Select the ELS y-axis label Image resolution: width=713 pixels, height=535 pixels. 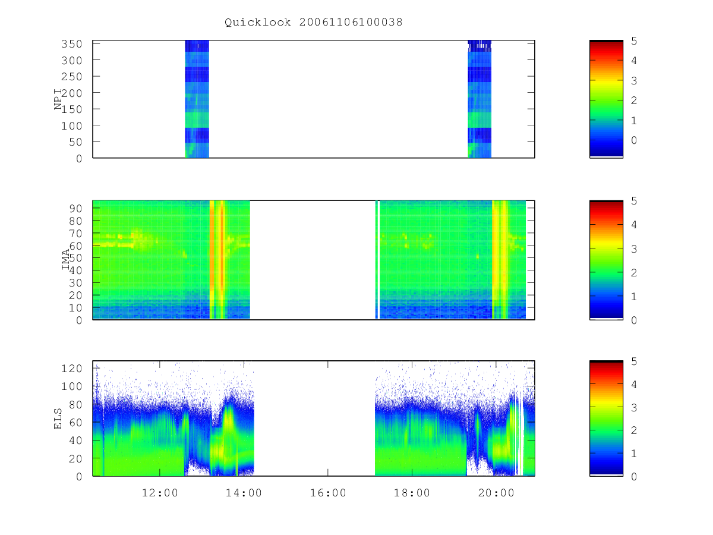coord(58,418)
